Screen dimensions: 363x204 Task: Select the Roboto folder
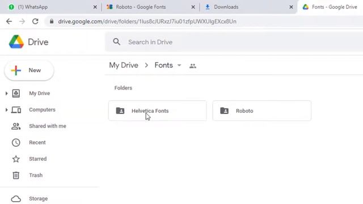click(x=262, y=111)
